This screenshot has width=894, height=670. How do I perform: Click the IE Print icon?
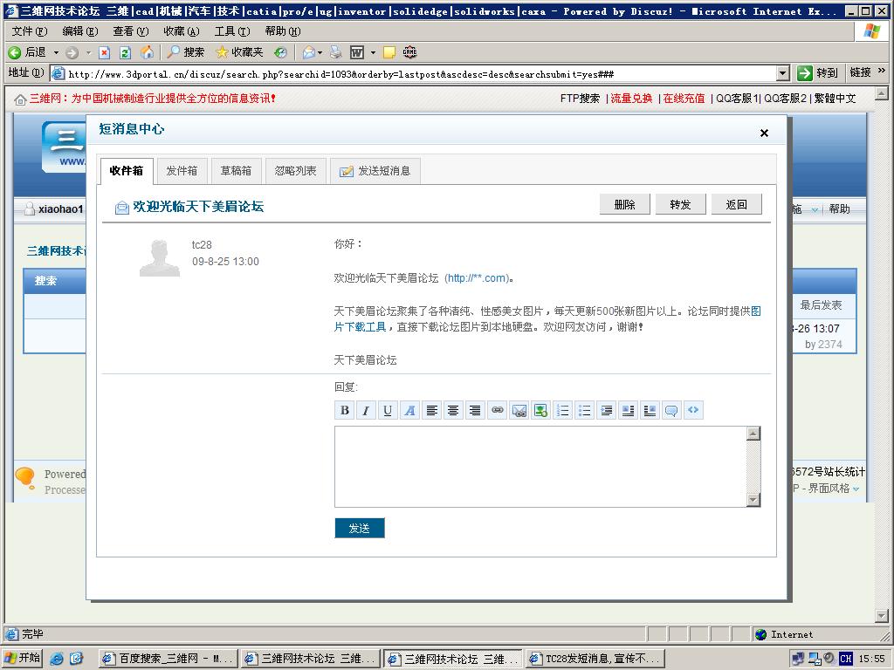click(336, 52)
